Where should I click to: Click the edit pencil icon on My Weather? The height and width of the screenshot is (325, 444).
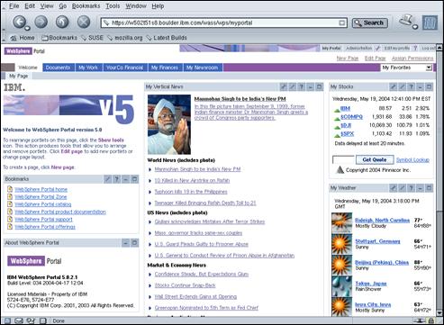click(x=402, y=188)
